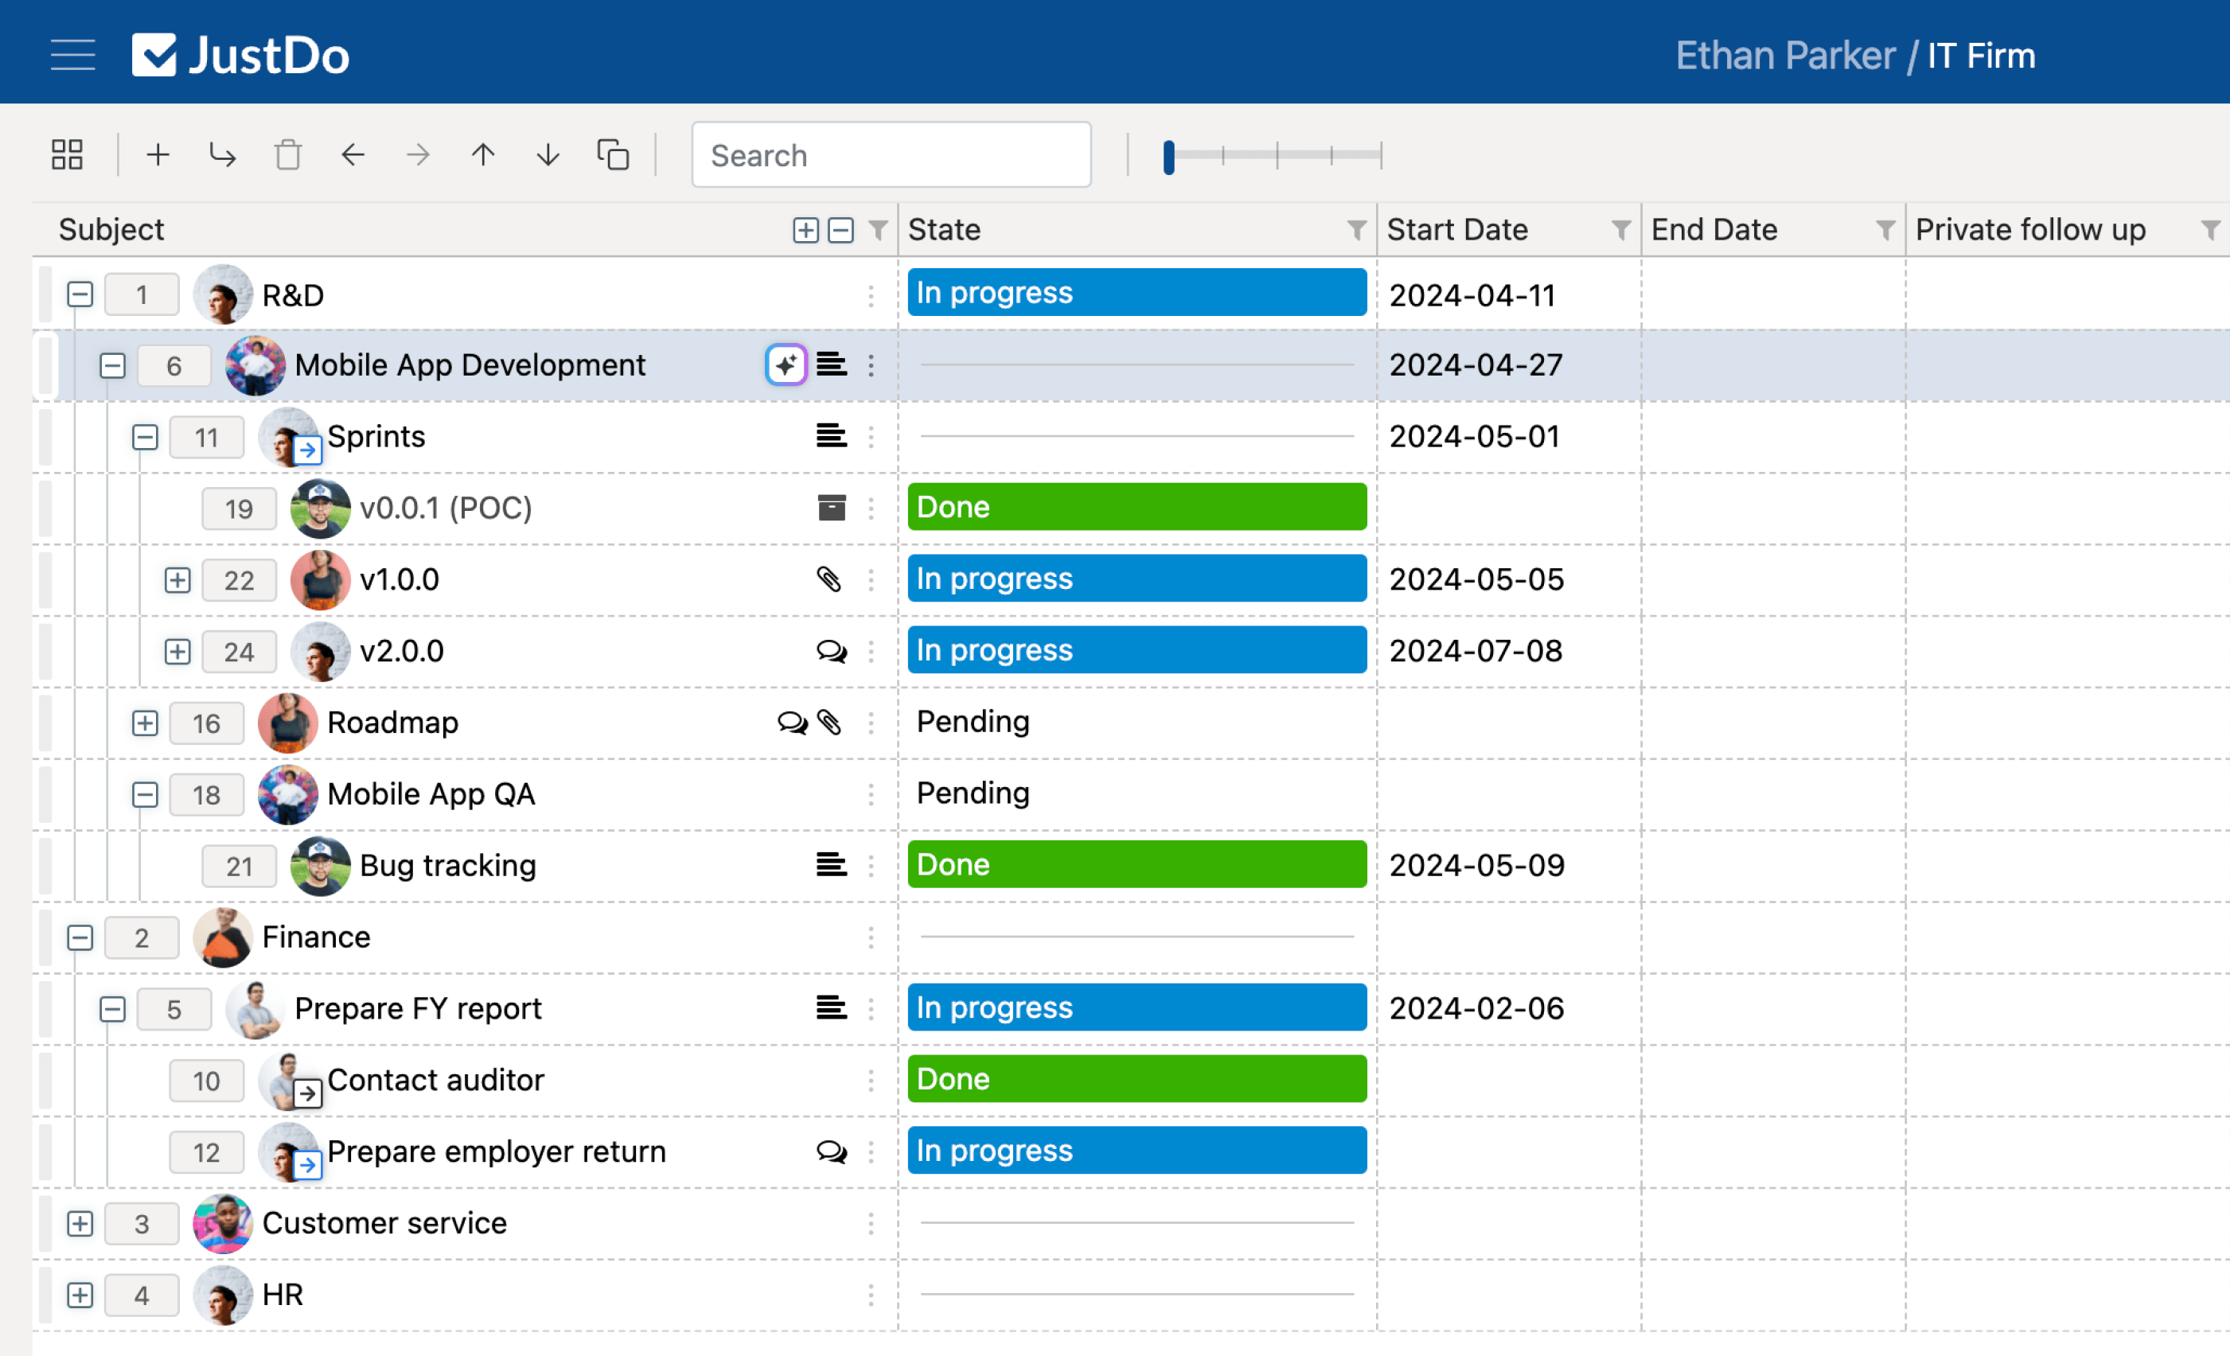Indent task with right arrow
Screen dimensions: 2230x1356
418,155
